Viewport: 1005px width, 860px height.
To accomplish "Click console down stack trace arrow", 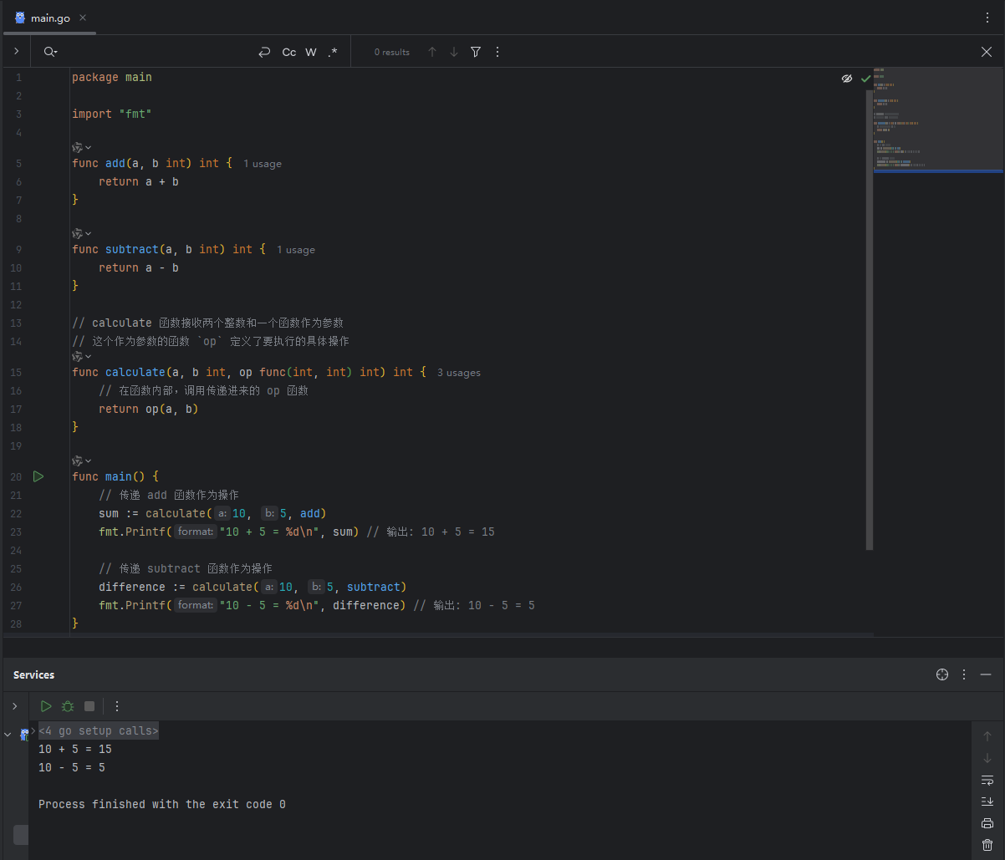I will click(x=987, y=758).
